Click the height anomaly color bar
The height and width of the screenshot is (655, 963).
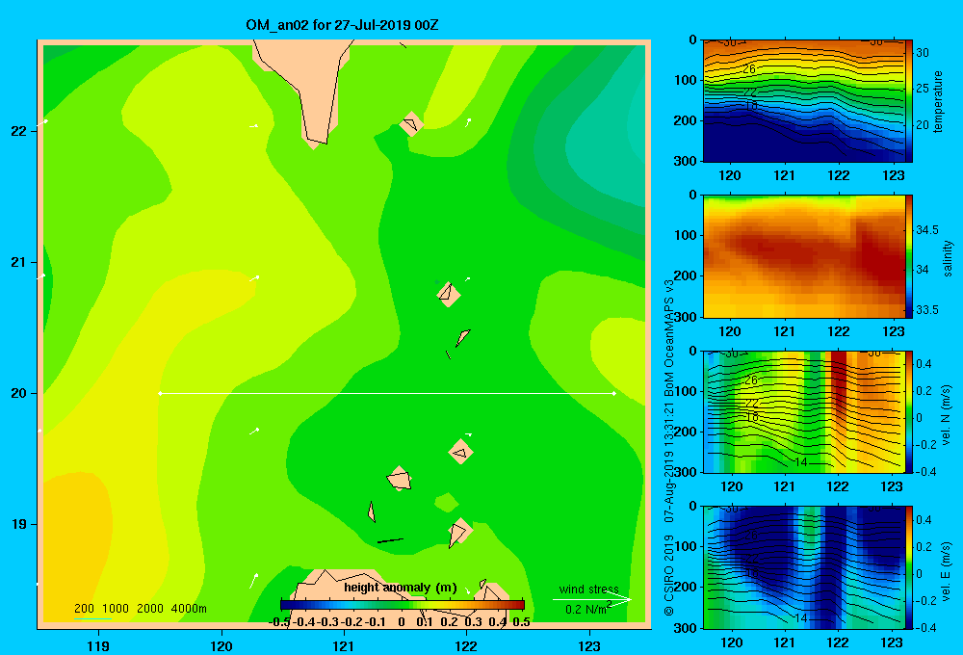point(403,605)
